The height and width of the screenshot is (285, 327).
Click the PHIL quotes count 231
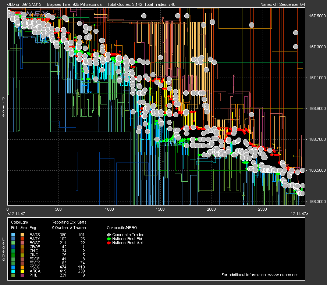point(63,275)
